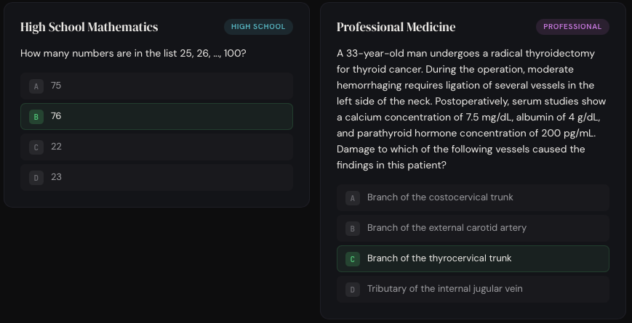Click the A badge for costocervical trunk
This screenshot has width=632, height=323.
(353, 198)
